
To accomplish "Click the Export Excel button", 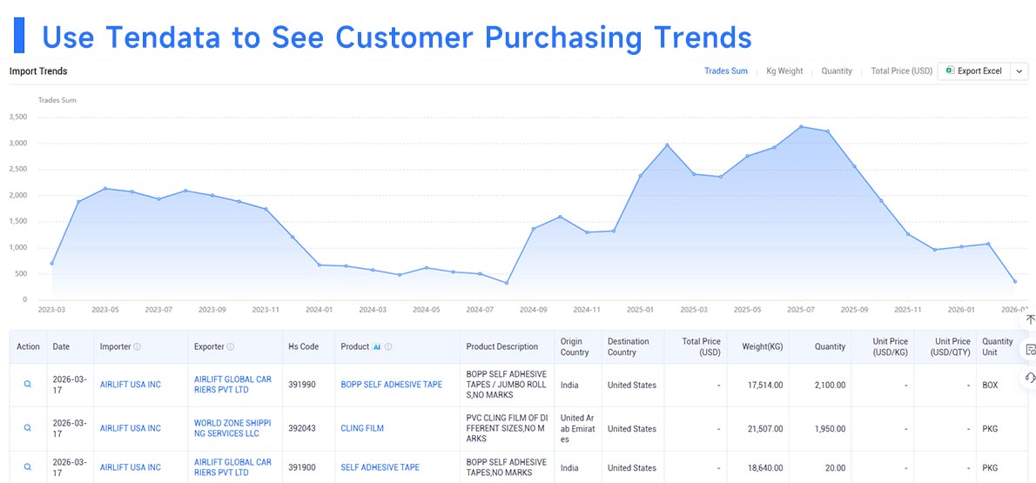I will tap(974, 70).
